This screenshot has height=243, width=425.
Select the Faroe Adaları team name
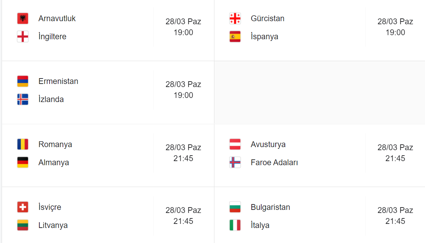click(274, 162)
